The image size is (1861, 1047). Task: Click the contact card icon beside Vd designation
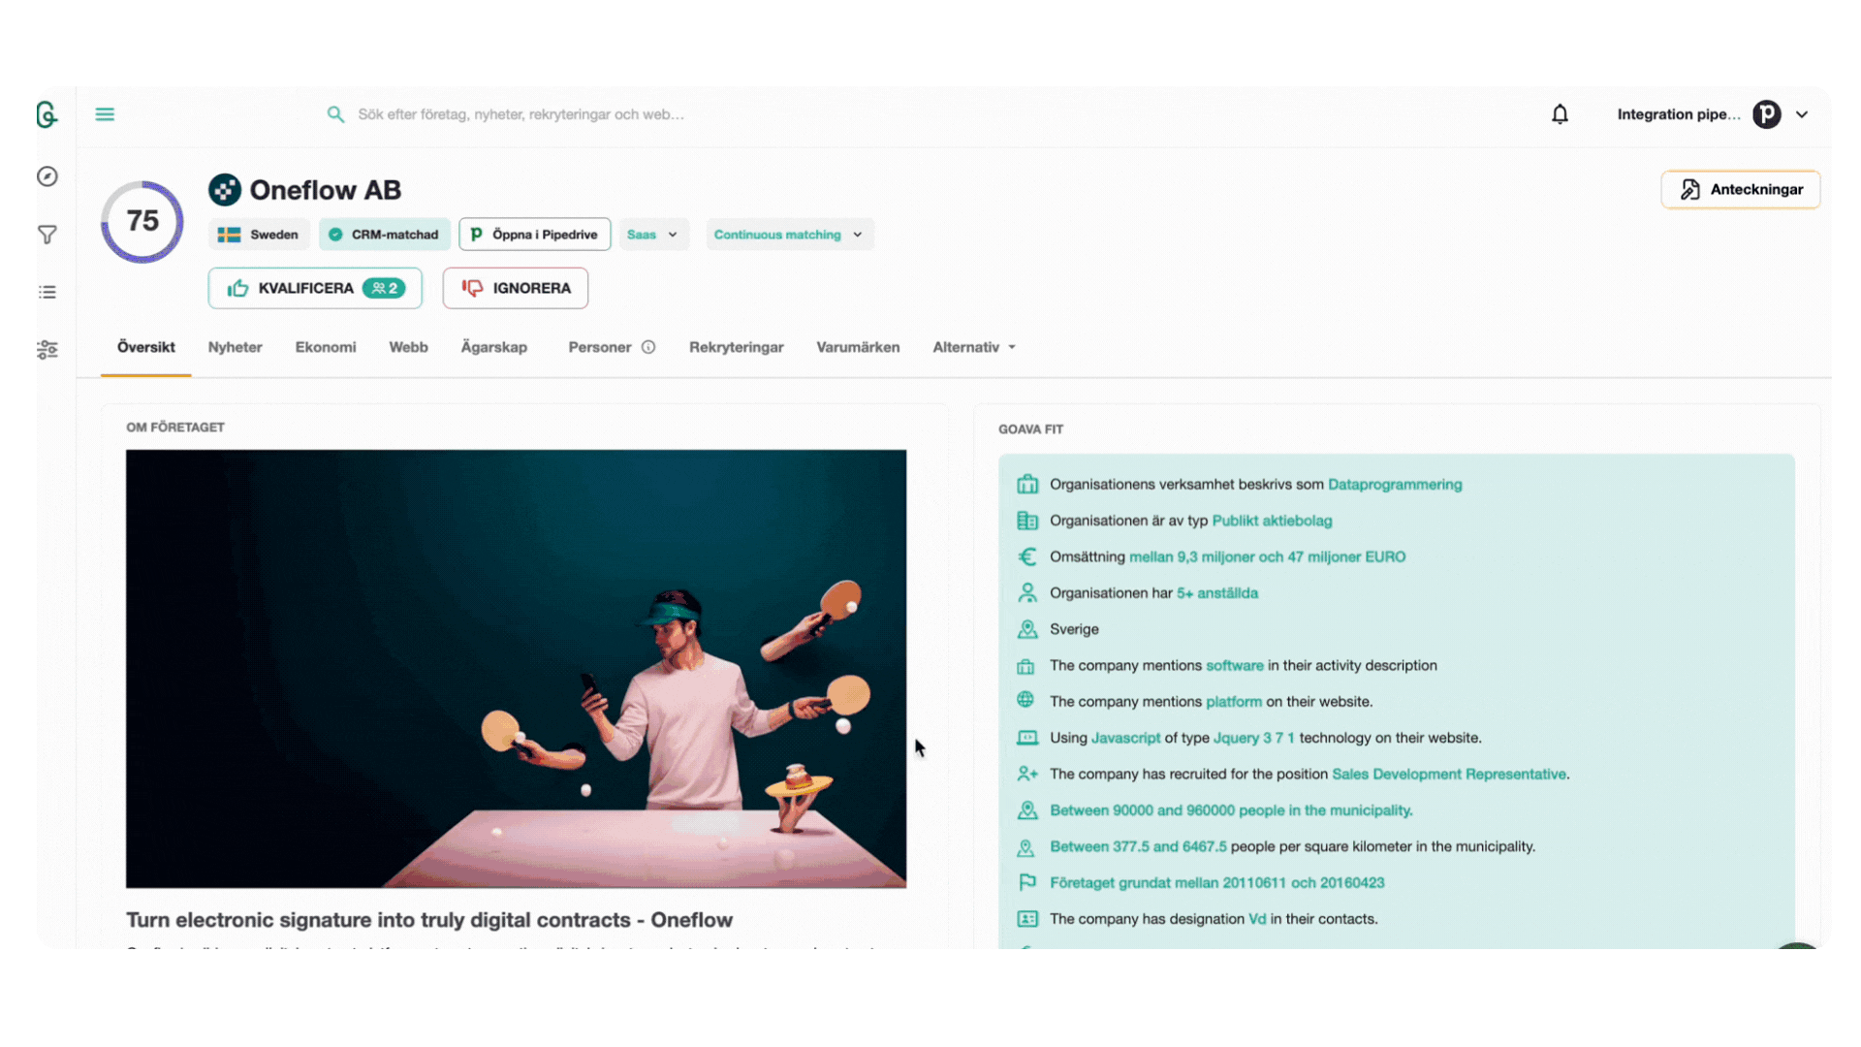(1027, 918)
